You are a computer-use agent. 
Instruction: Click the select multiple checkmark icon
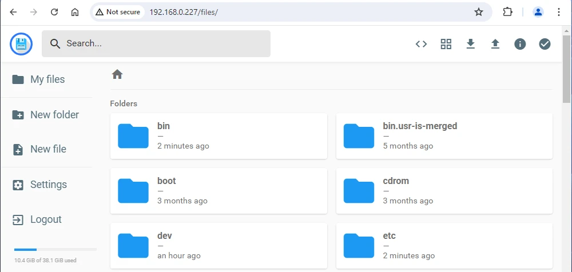(x=545, y=44)
